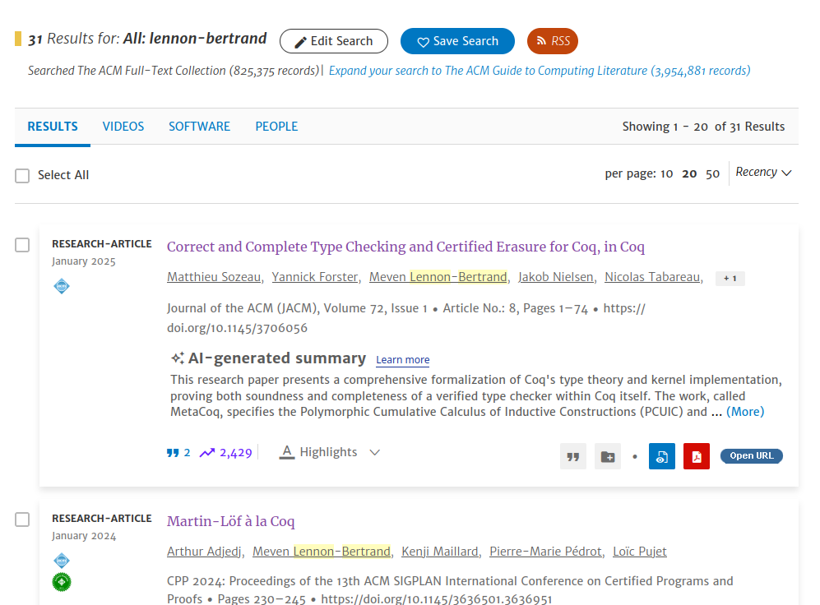Open the eReader view icon
This screenshot has width=820, height=605.
[x=661, y=456]
